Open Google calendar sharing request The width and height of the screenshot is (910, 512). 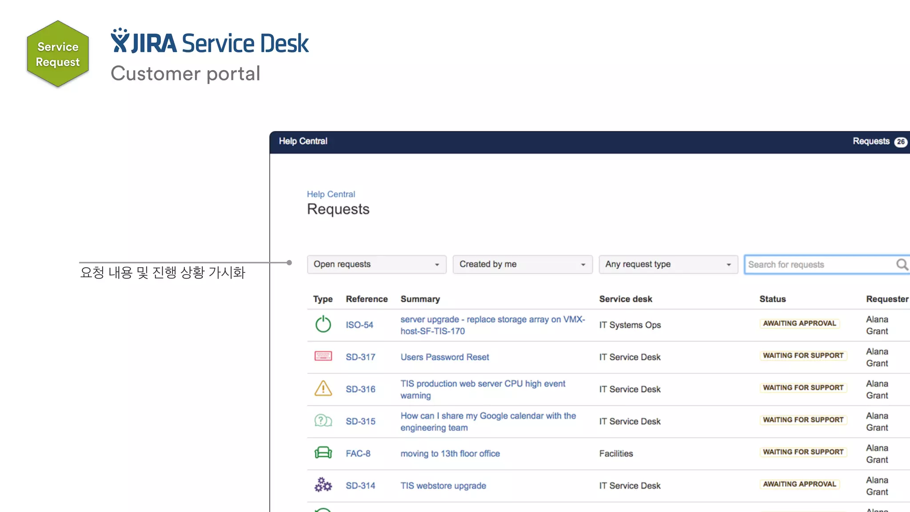click(488, 421)
